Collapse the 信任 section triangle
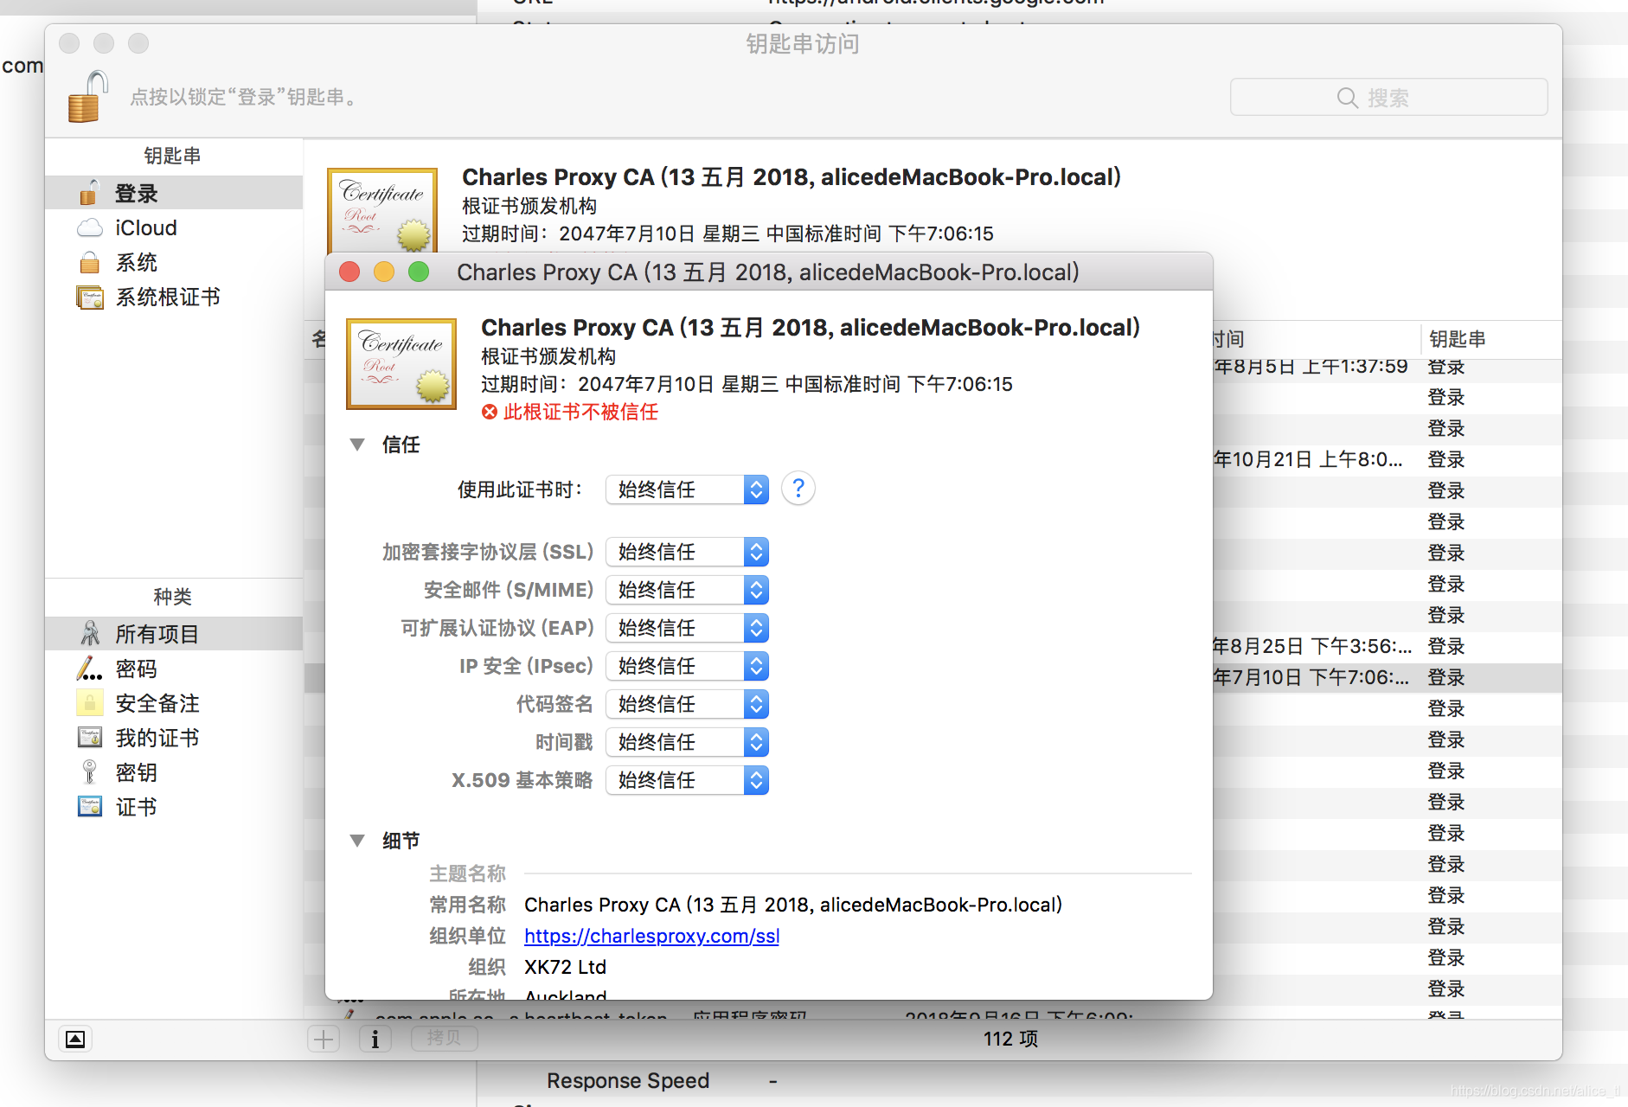1628x1107 pixels. tap(357, 445)
